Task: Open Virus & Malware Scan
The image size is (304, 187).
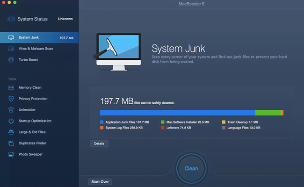Action: (x=39, y=49)
